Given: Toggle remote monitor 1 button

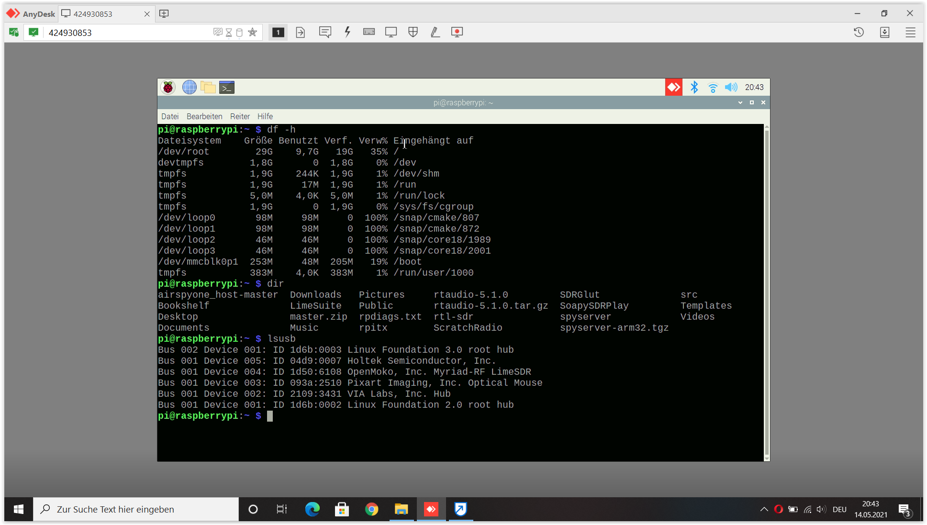Looking at the screenshot, I should point(278,32).
